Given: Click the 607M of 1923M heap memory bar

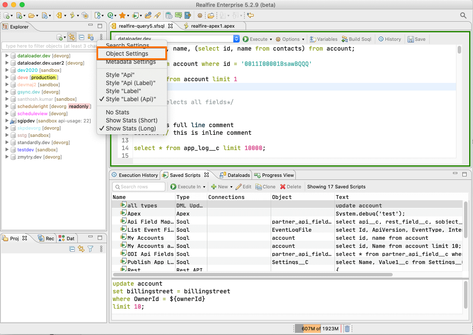Looking at the screenshot, I should (317, 329).
